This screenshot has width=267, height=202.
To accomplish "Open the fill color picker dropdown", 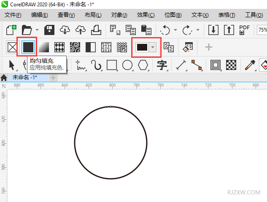I will pyautogui.click(x=153, y=47).
